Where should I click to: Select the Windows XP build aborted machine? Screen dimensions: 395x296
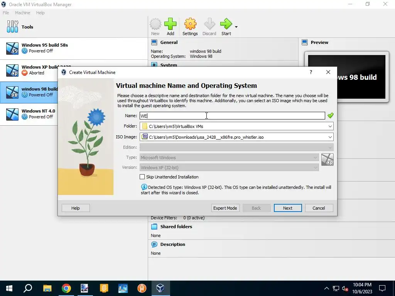(x=29, y=70)
